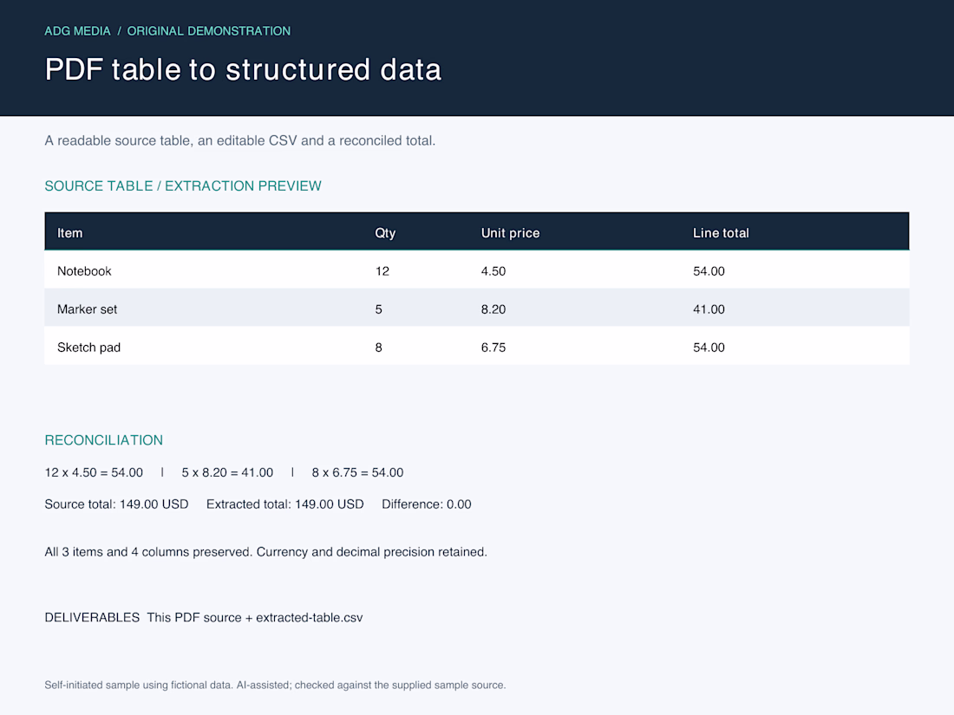Image resolution: width=954 pixels, height=715 pixels.
Task: Select the ORIGINAL DEMONSTRATION breadcrumb label
Action: click(209, 31)
